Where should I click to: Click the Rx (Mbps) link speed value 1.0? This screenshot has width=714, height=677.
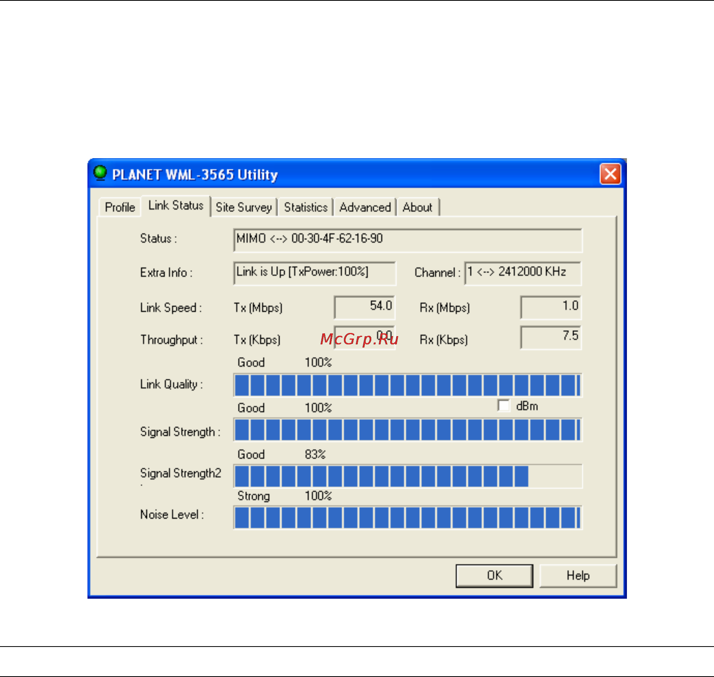[x=551, y=307]
